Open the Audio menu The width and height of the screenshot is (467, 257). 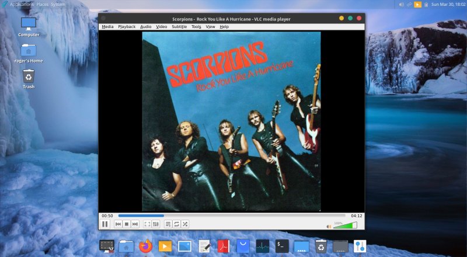(x=145, y=26)
